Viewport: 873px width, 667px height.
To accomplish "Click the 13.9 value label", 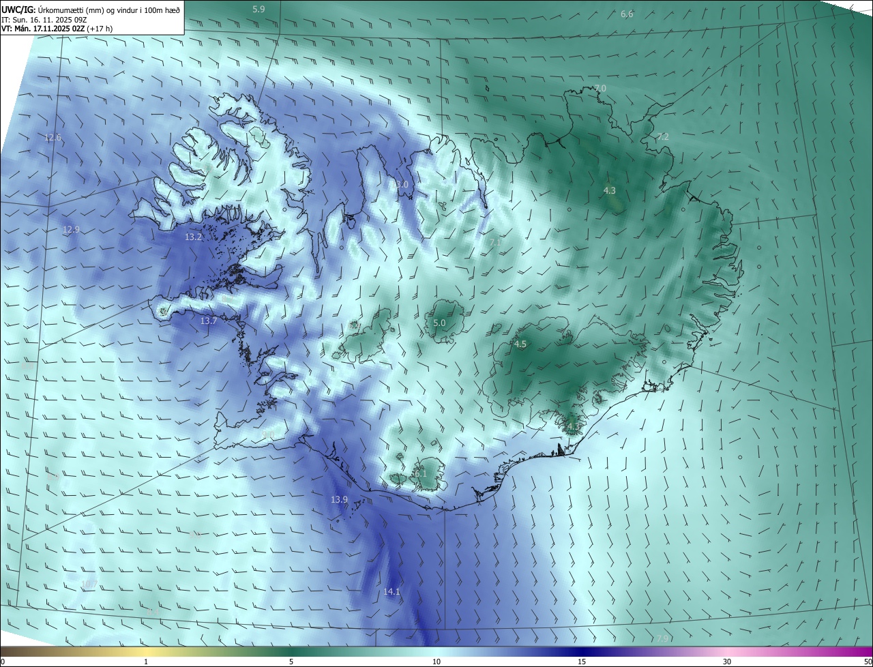I will click(x=339, y=499).
